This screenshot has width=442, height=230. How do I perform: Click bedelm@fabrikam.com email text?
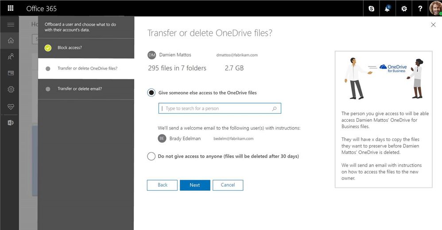233,138
